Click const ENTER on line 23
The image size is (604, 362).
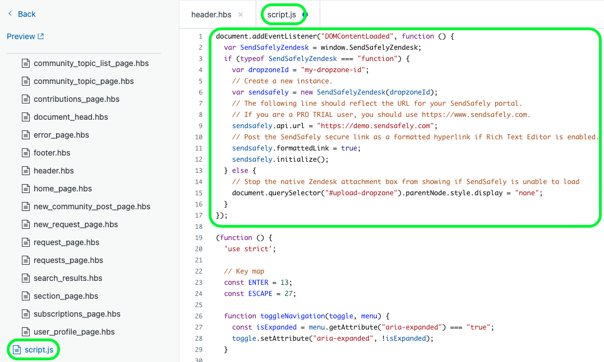(246, 283)
